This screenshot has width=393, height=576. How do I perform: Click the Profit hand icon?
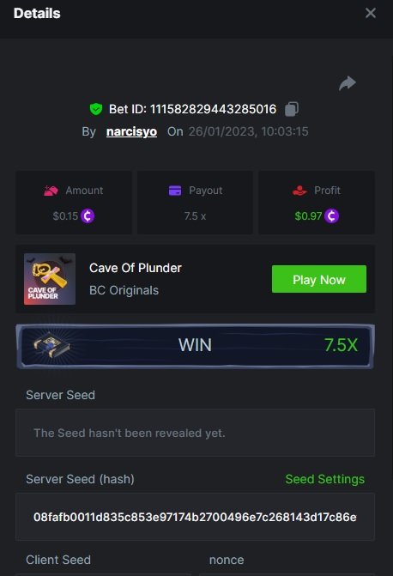(299, 191)
